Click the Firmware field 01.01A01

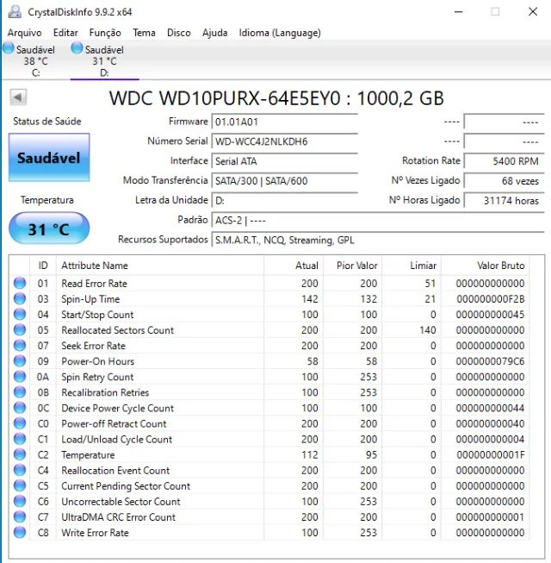coord(285,122)
